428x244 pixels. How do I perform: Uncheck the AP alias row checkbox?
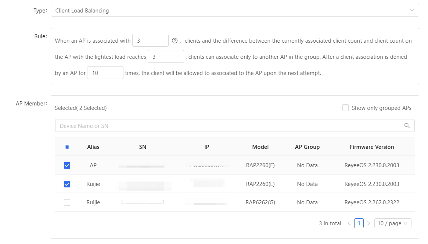pyautogui.click(x=67, y=165)
